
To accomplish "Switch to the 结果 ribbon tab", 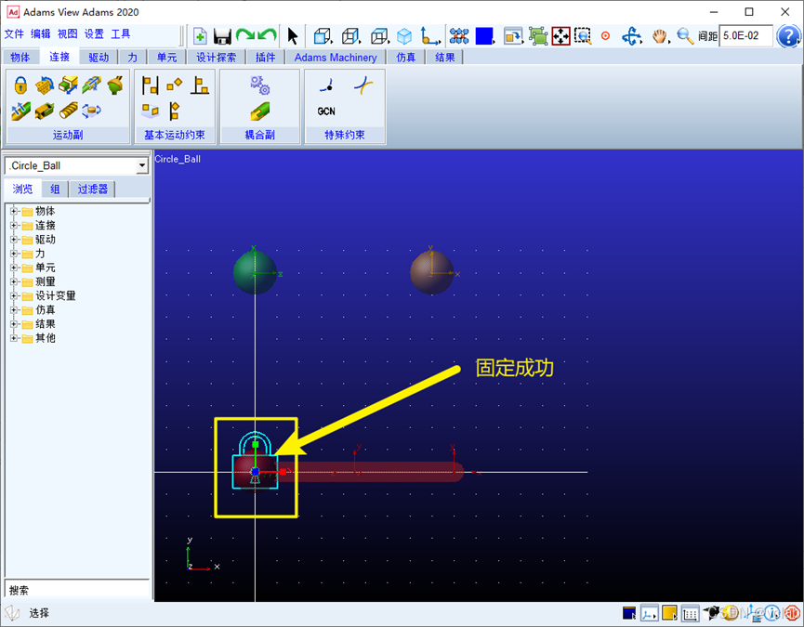I will click(x=444, y=58).
